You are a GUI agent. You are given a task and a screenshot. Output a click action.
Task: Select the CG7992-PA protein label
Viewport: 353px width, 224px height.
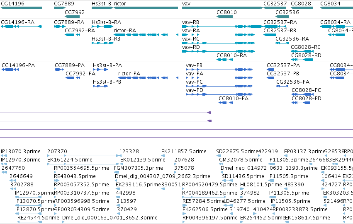point(80,74)
